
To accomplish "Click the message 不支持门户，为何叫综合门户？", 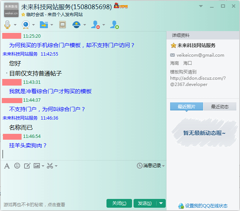I will click(x=47, y=109).
